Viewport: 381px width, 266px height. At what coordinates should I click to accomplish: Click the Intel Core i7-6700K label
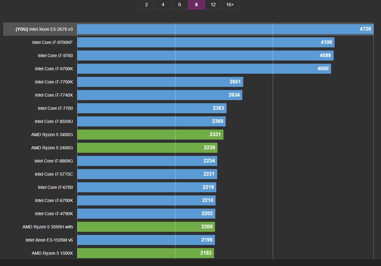pos(54,200)
